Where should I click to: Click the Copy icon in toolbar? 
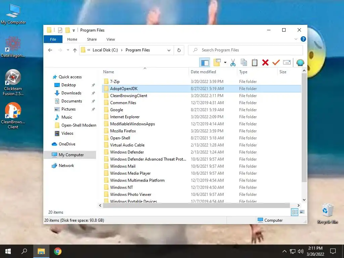(244, 62)
